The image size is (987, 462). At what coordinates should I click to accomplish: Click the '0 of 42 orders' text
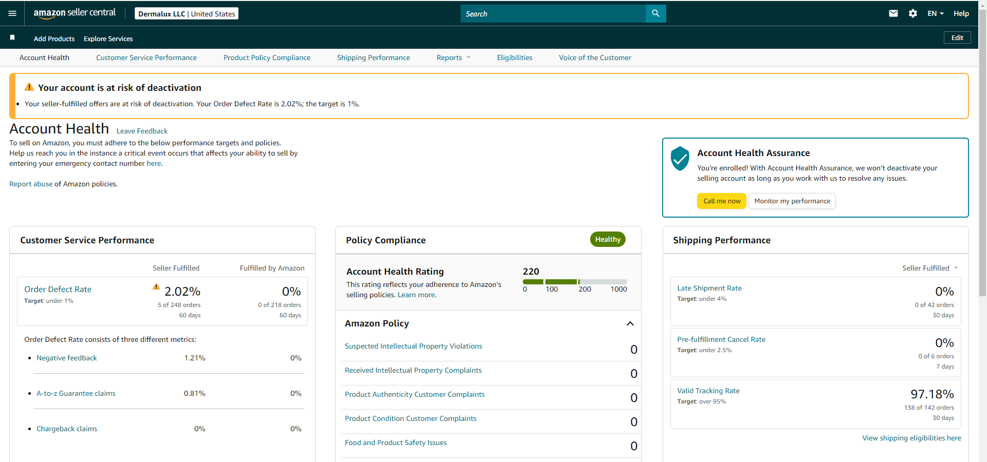pos(934,305)
